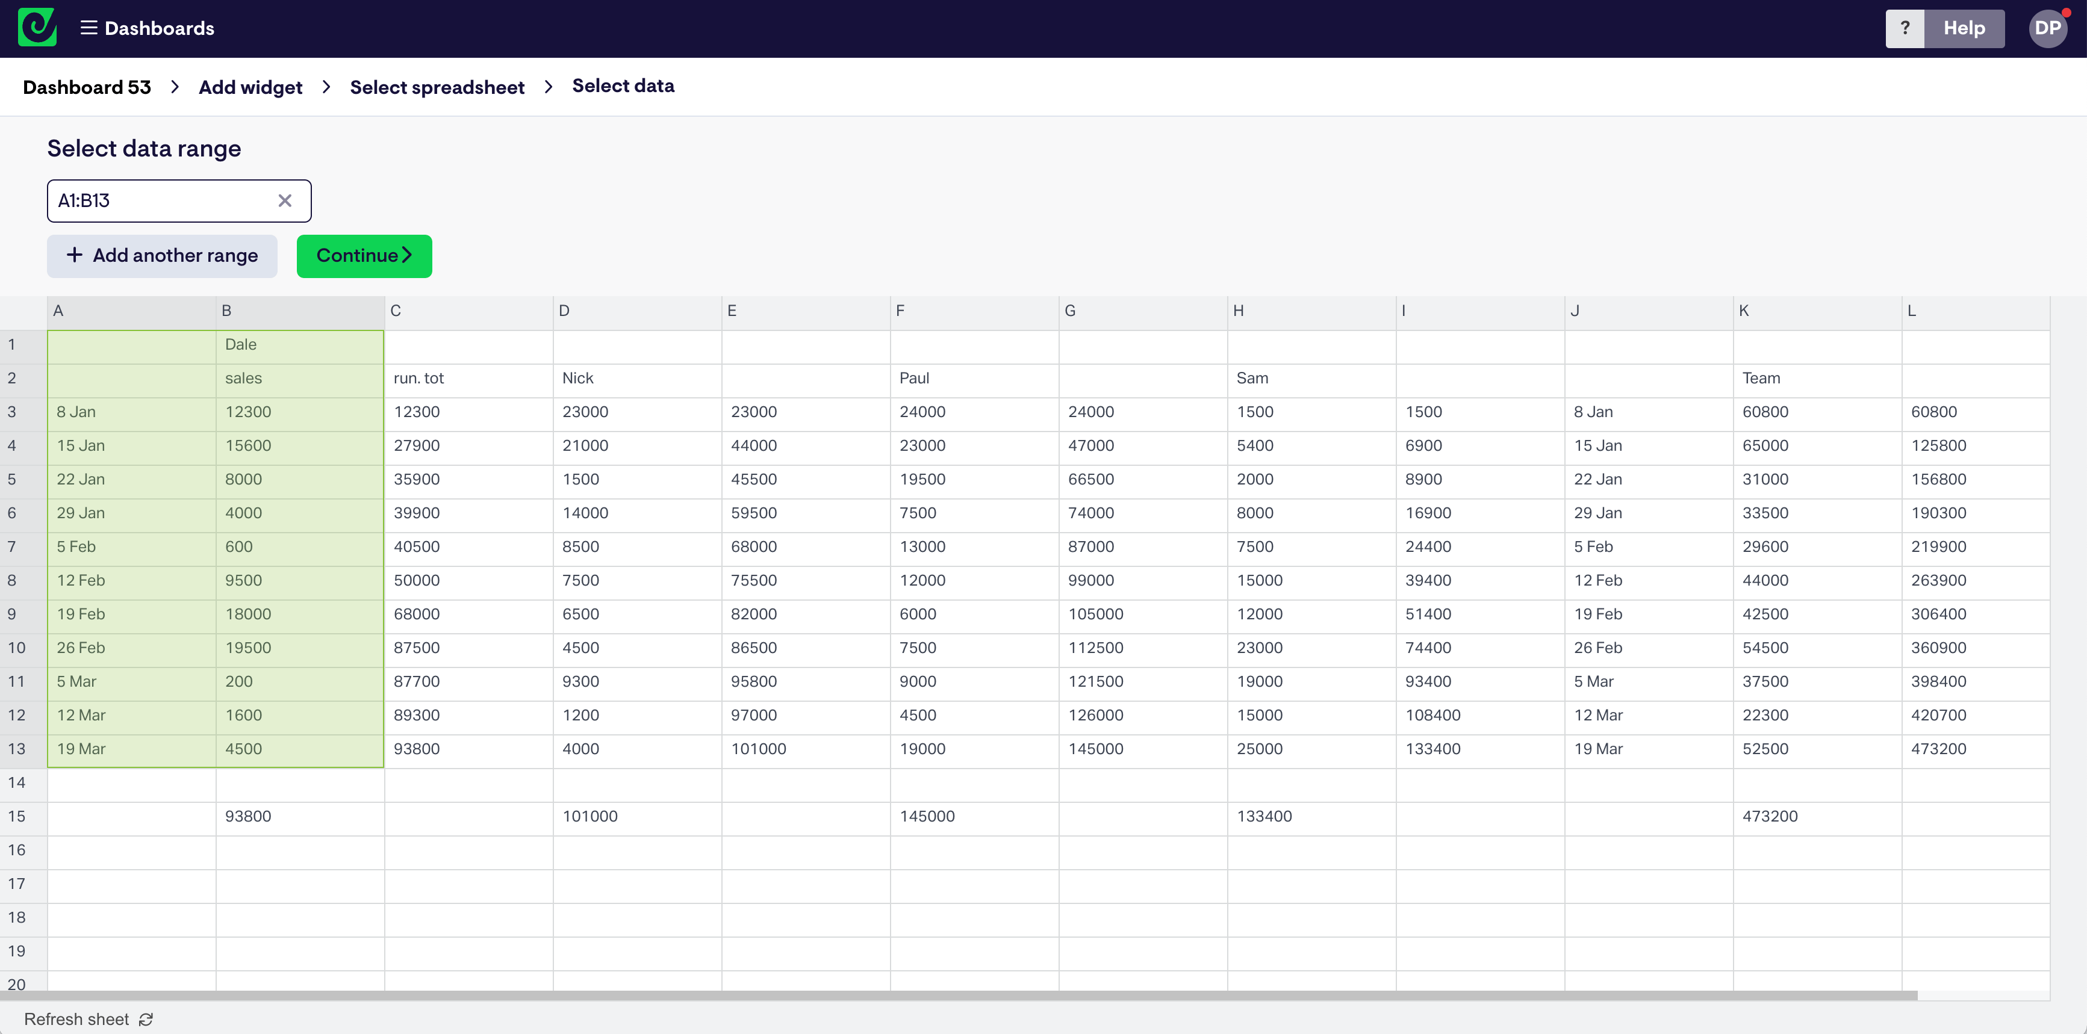Click the chevron arrow inside the Continue button
Screen dimensions: 2087x1034
pyautogui.click(x=408, y=255)
